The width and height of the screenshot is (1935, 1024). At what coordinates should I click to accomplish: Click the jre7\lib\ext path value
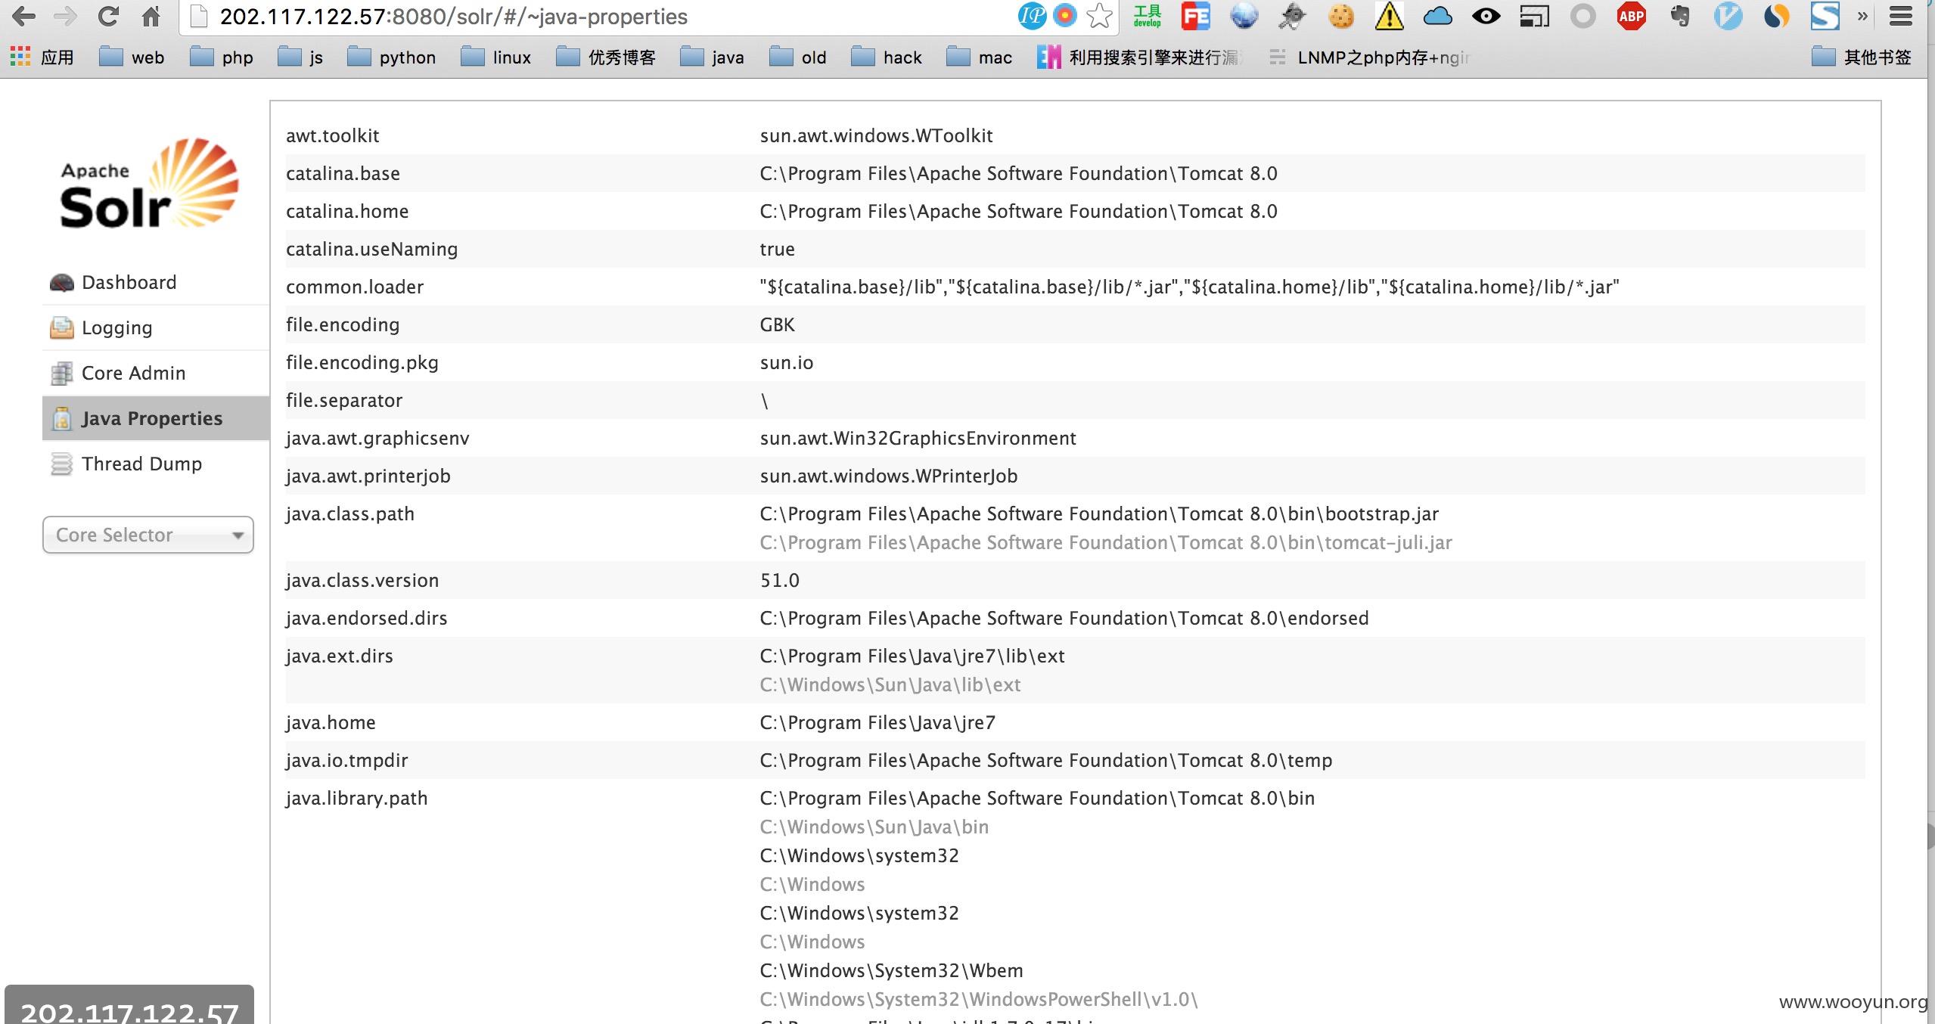pos(912,656)
